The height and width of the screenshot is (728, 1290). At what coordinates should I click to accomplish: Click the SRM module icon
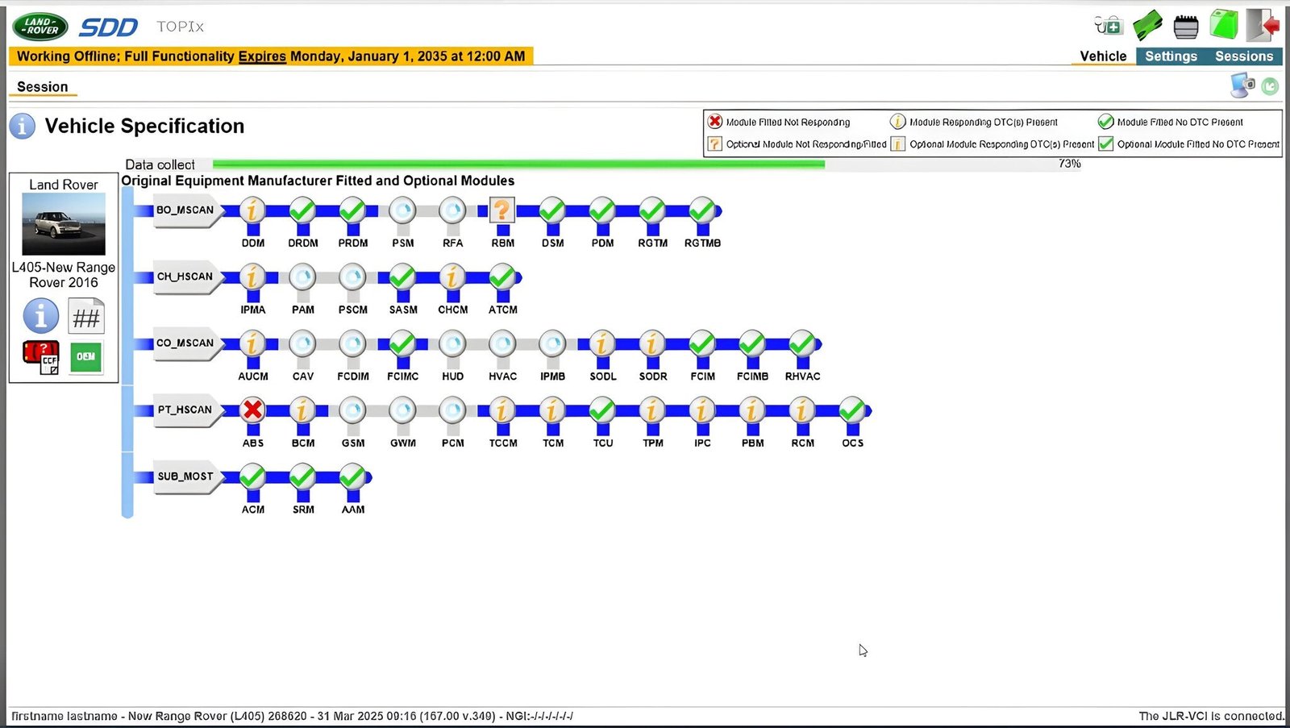[x=302, y=478]
